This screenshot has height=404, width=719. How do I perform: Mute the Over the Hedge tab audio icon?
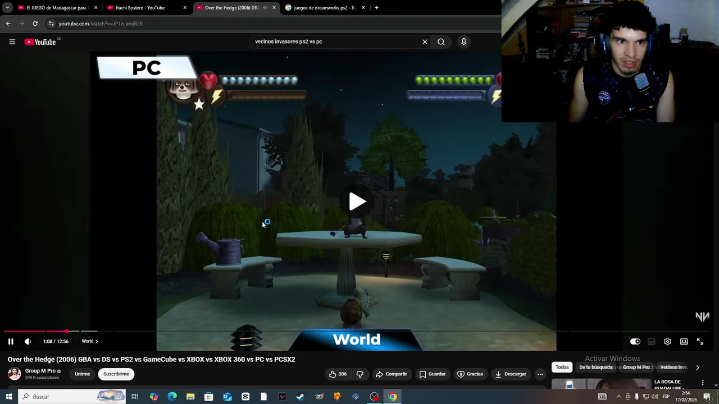coord(265,8)
